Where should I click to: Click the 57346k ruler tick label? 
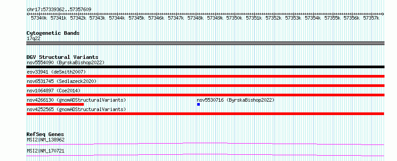(156, 18)
